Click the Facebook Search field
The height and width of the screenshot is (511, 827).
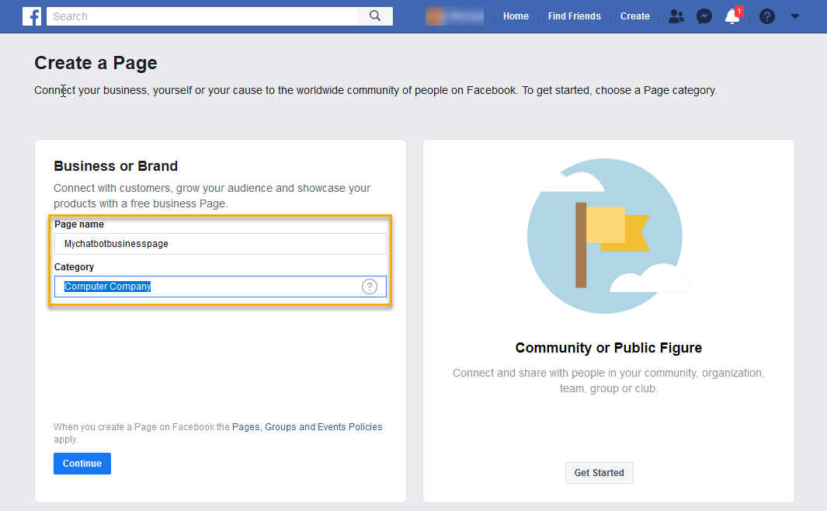click(202, 16)
